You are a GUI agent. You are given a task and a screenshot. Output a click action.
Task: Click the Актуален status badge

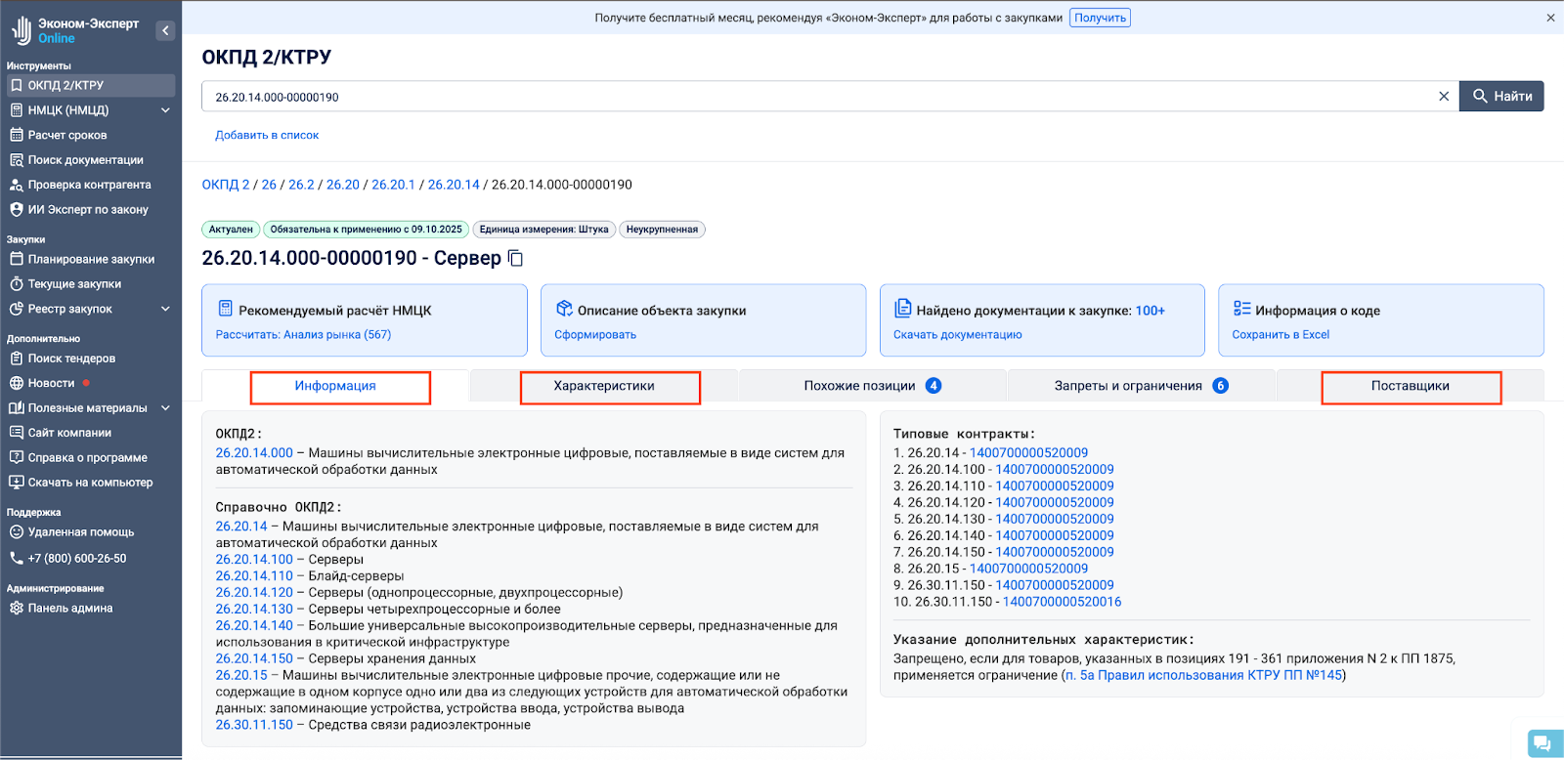[x=231, y=230]
